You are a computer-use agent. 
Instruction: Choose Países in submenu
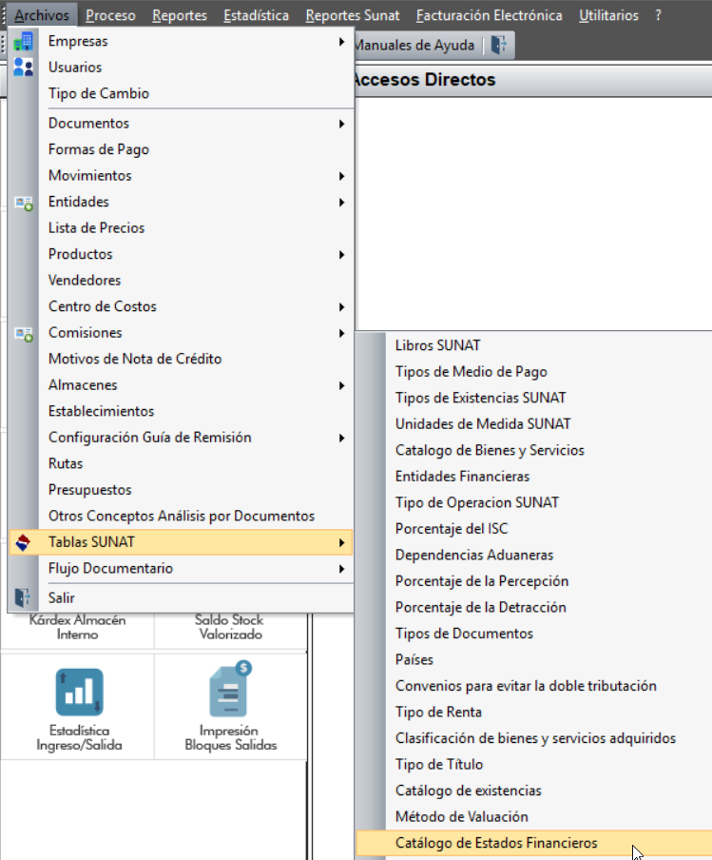click(x=534, y=660)
